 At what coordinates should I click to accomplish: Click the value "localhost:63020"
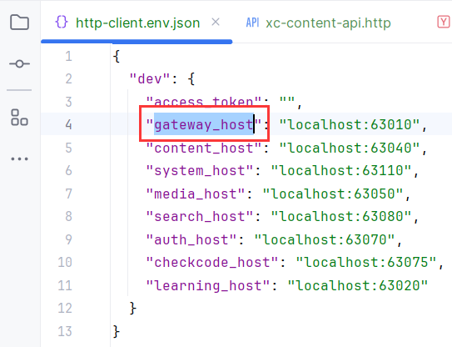click(358, 285)
